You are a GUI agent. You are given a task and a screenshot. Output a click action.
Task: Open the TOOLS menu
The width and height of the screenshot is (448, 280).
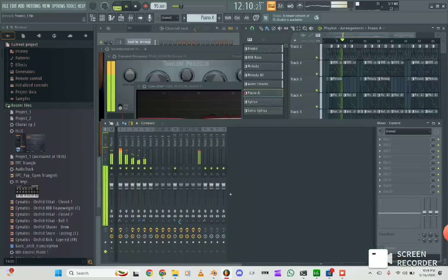point(71,6)
